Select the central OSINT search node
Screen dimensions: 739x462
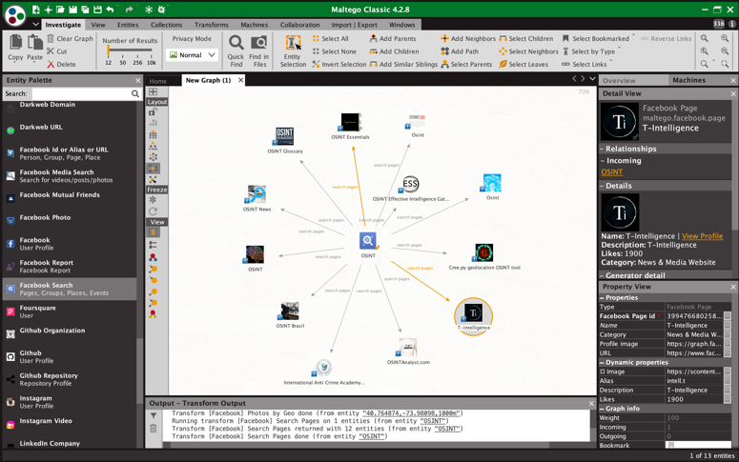368,241
